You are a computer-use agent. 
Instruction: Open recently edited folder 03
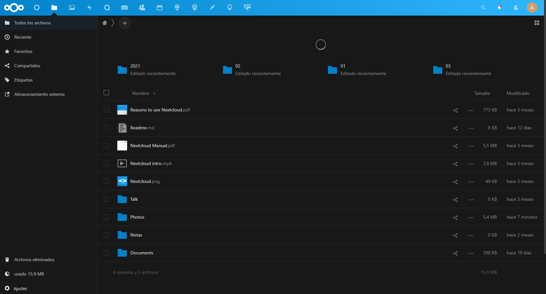pyautogui.click(x=462, y=70)
